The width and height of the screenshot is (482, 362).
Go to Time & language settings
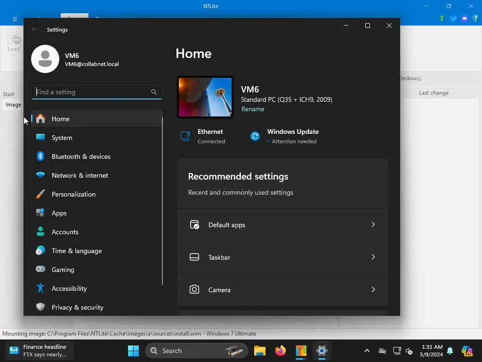click(x=96, y=251)
